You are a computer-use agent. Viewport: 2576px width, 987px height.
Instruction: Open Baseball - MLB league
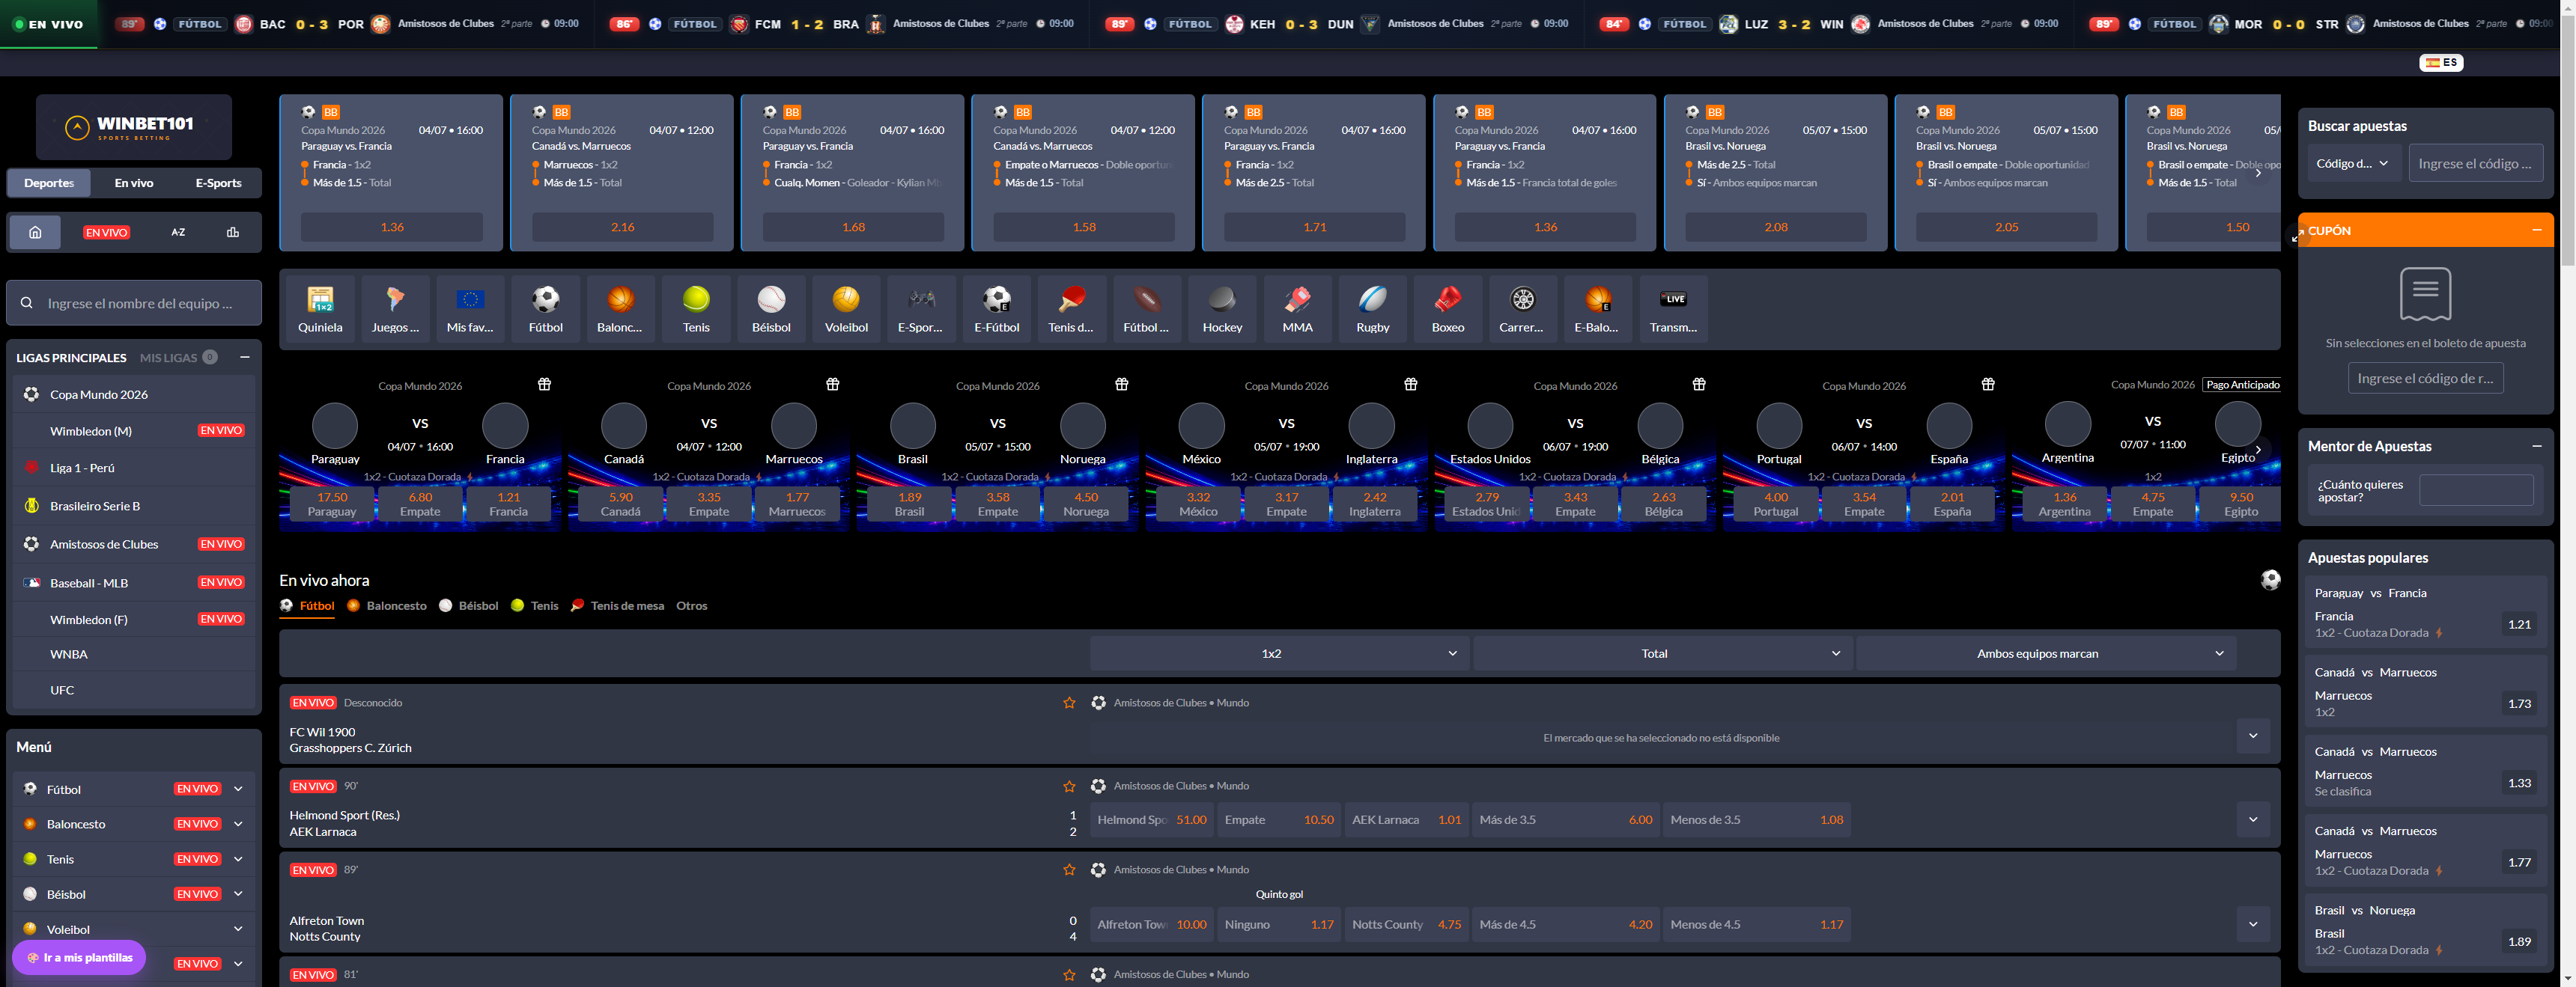pyautogui.click(x=133, y=582)
